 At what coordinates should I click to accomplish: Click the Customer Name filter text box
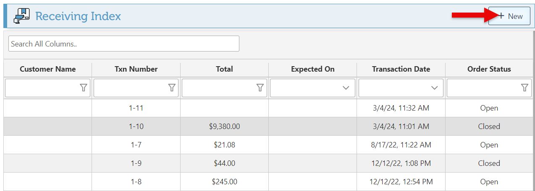[x=42, y=88]
